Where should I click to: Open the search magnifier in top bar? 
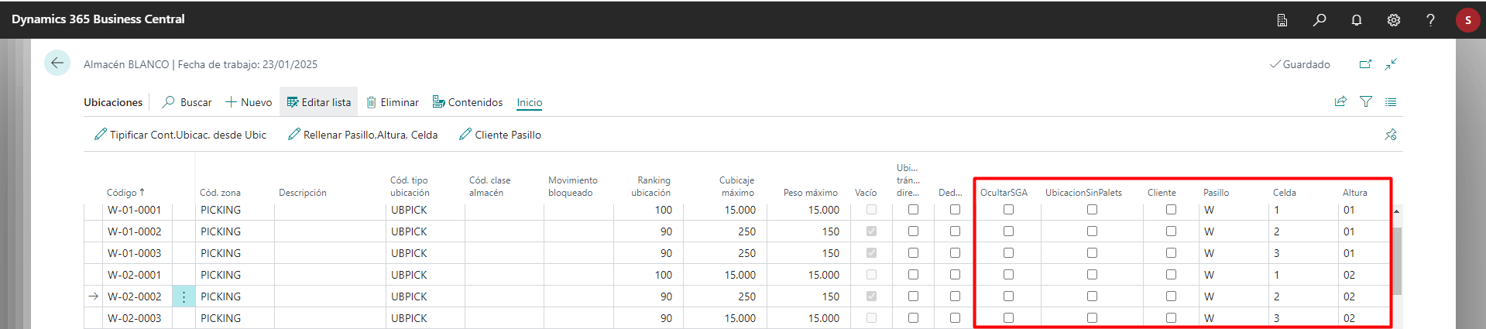point(1320,20)
